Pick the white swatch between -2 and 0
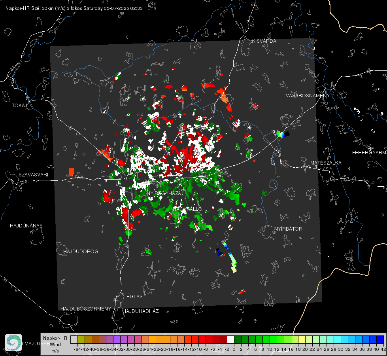Screen dimensions: 387x356 coord(230,339)
